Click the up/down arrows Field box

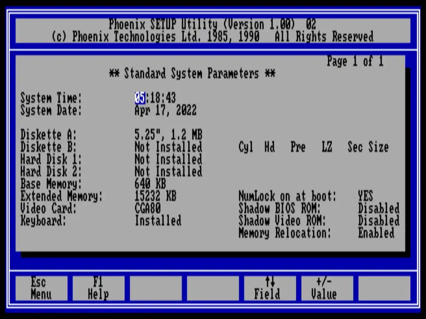(x=270, y=288)
